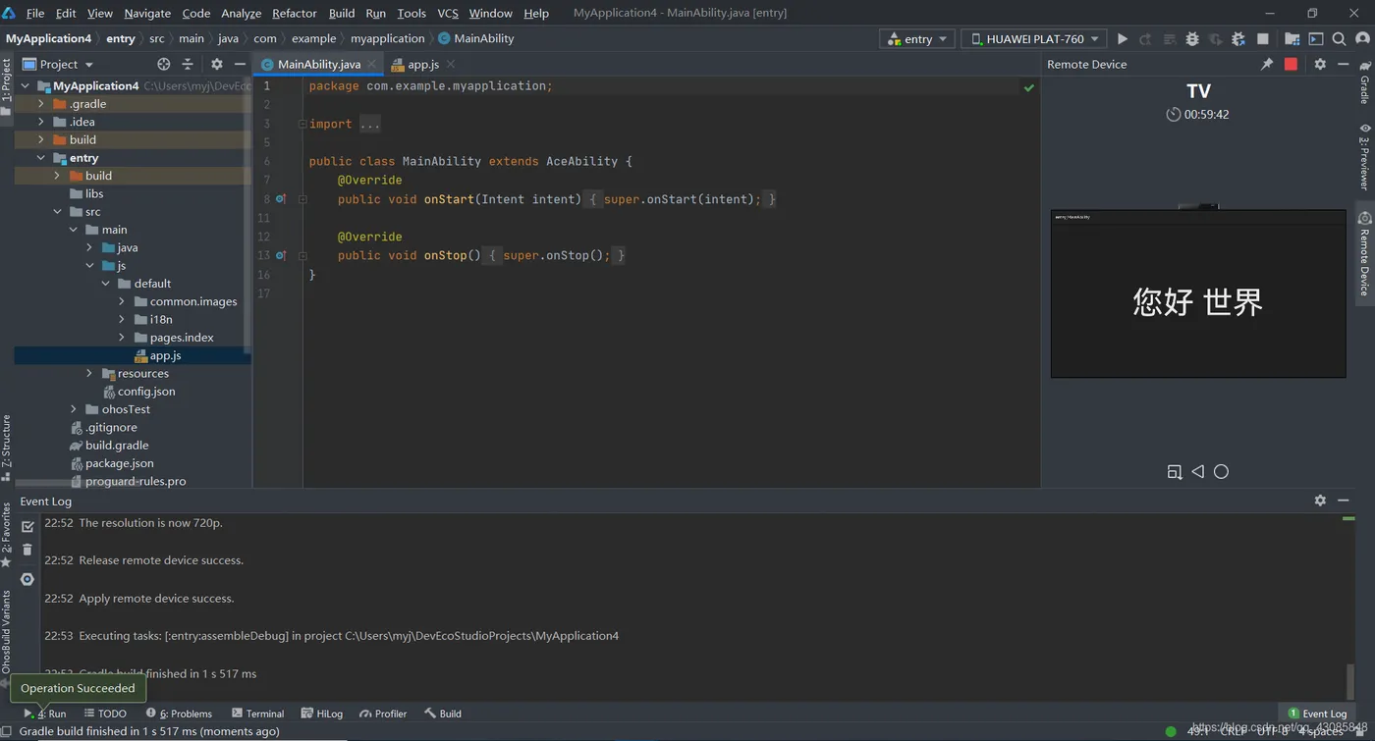The image size is (1375, 741).
Task: Open the Analyze menu
Action: click(241, 13)
